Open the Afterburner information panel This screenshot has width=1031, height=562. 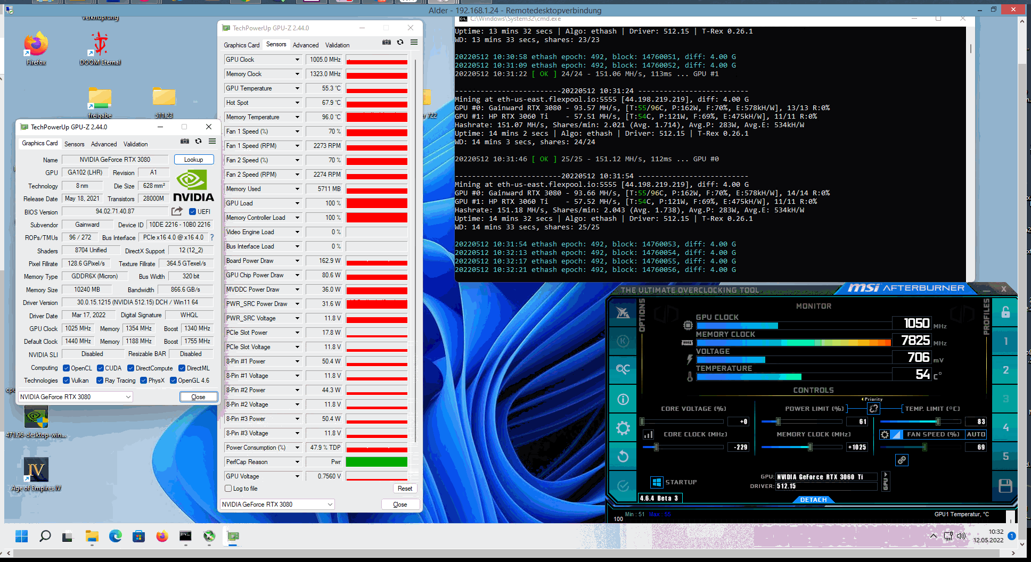click(623, 399)
